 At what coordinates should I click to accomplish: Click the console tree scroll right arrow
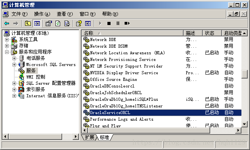[x=75, y=137]
